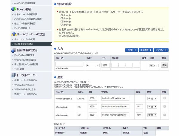179x136 pixels.
Task: Click the third IP octet VALUE field
Action: (x=129, y=65)
